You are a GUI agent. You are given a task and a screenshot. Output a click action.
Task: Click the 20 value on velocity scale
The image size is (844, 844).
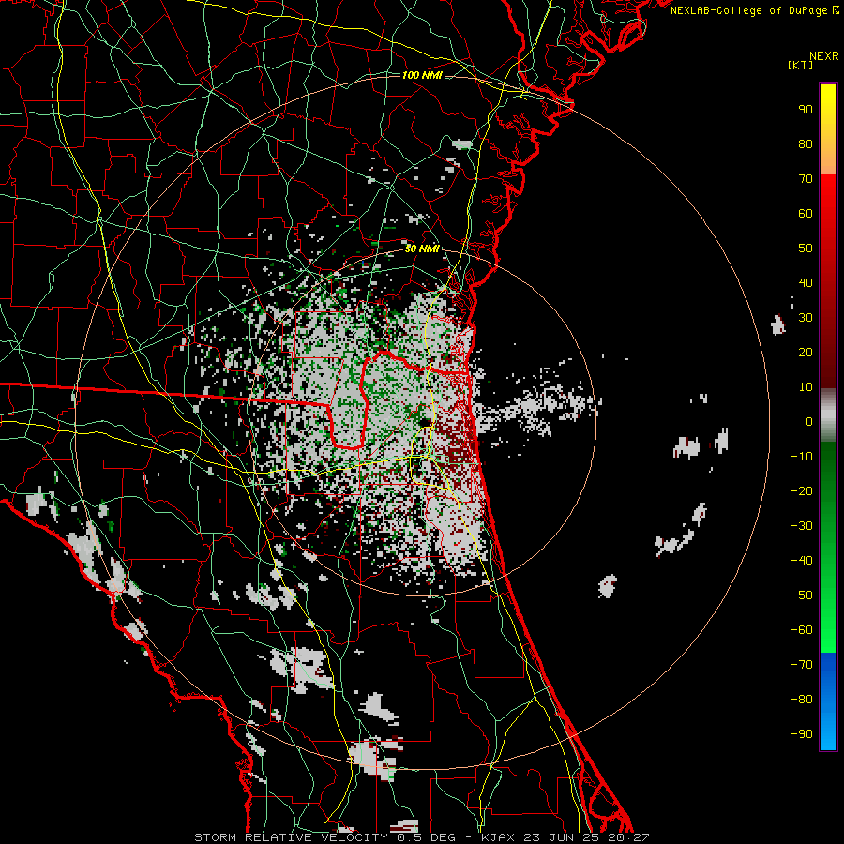(806, 353)
